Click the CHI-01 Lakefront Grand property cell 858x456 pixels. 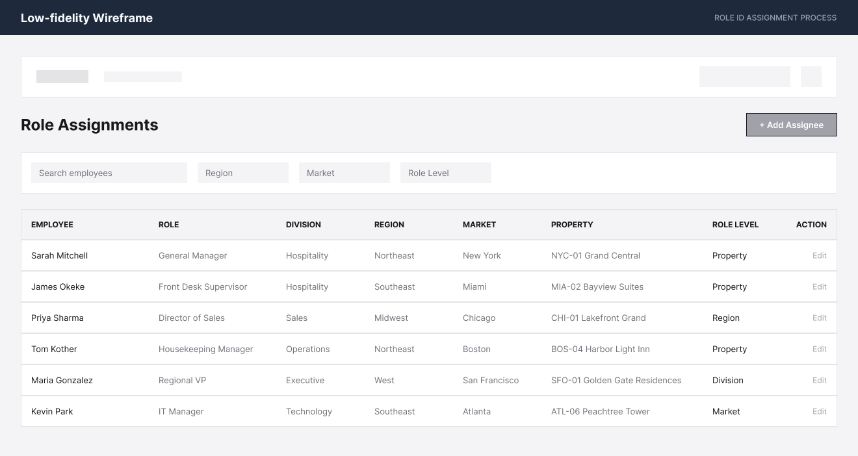click(x=599, y=318)
